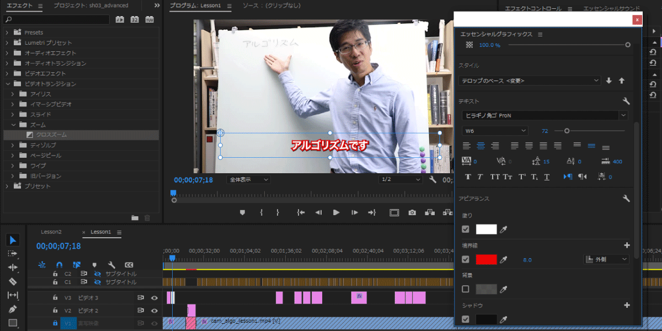The height and width of the screenshot is (331, 662).
Task: Unlock the V1 track lock
Action: (55, 323)
